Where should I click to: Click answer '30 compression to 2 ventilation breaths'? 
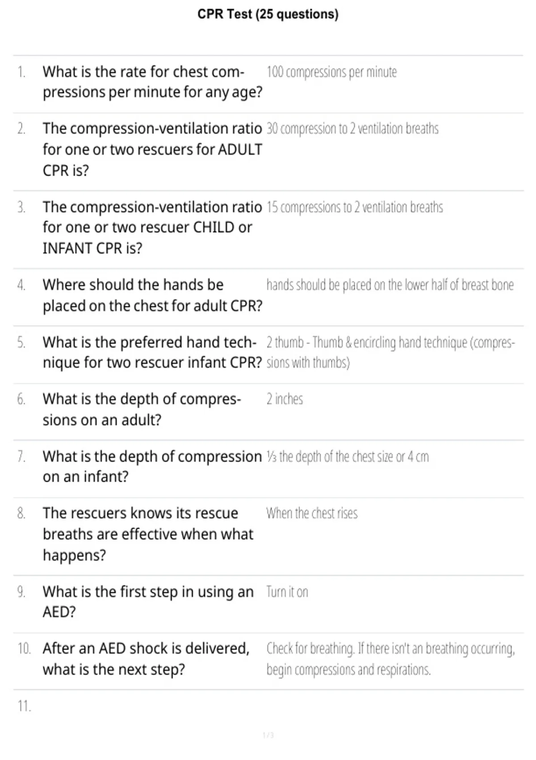(x=352, y=129)
